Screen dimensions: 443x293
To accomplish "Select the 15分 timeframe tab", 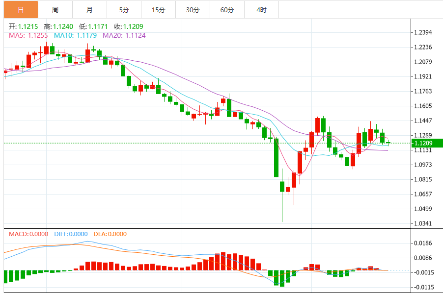I will point(158,10).
